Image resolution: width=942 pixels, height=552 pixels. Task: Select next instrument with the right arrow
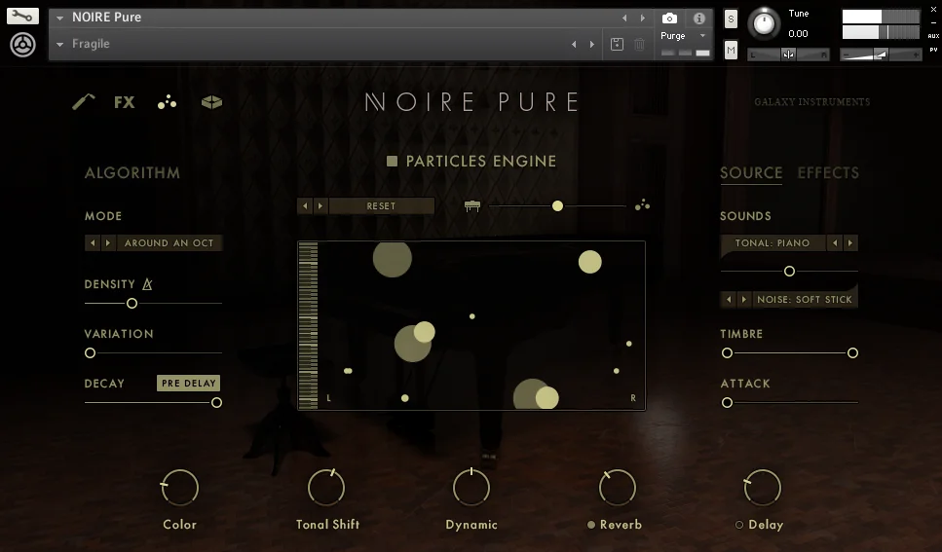[643, 18]
